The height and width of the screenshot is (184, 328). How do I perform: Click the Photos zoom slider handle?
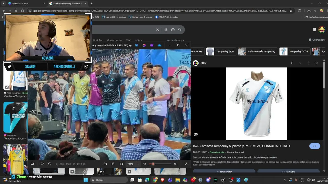(153, 164)
